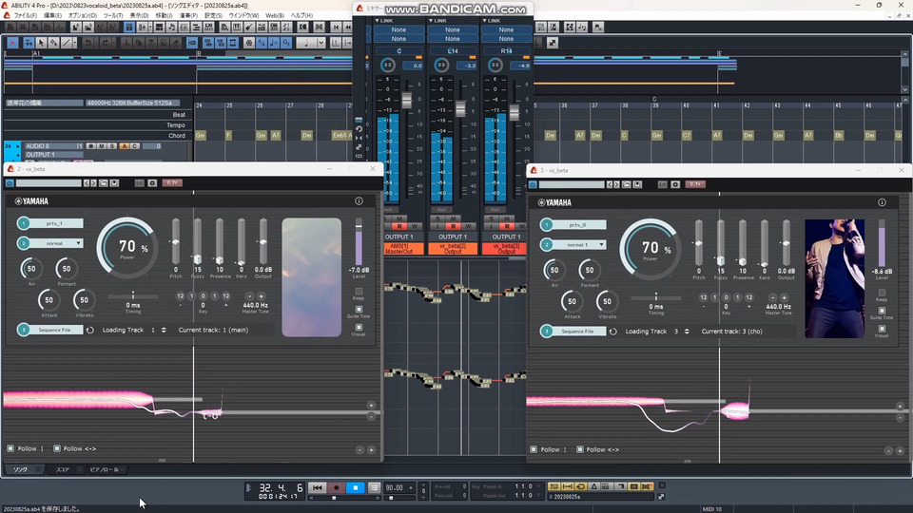Open オプション(O) menu
This screenshot has height=513, width=913.
pos(83,16)
